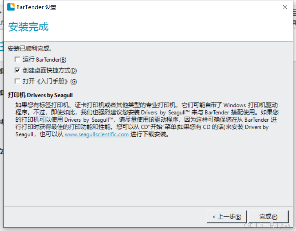Tick the 打开《入门手册》checkbox
Screen dimensions: 296x231
coord(17,81)
